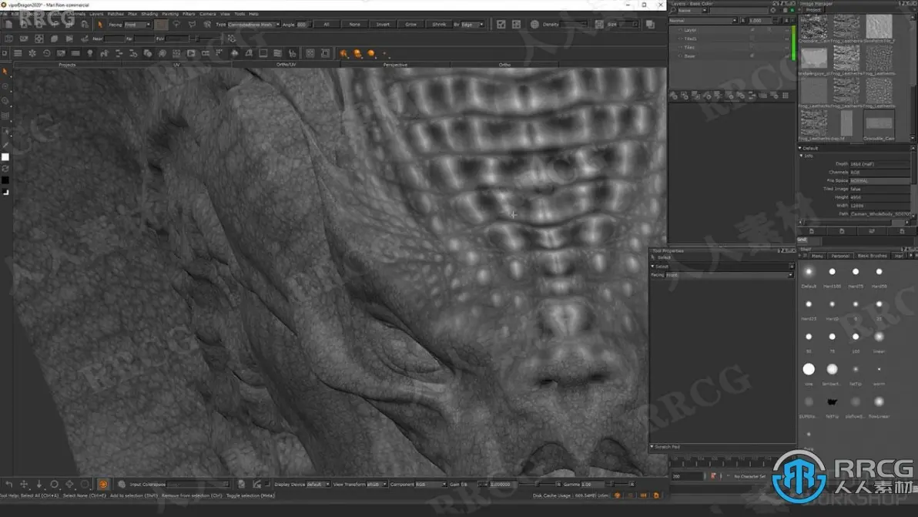The width and height of the screenshot is (918, 517).
Task: Toggle visibility of the Layer layer
Action: (680, 30)
